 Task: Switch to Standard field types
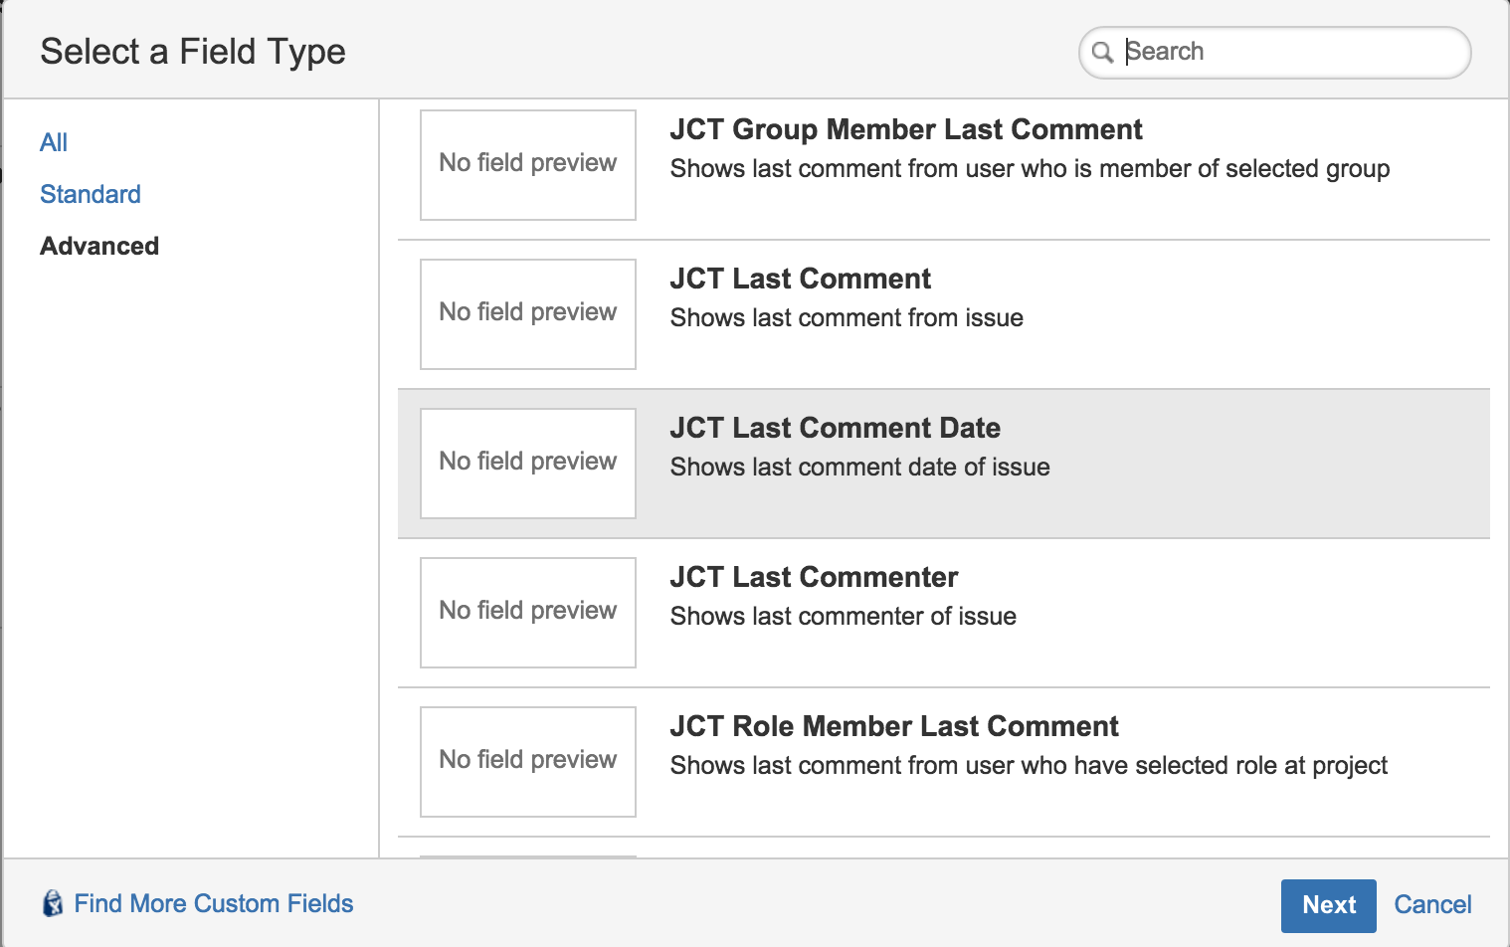coord(91,194)
